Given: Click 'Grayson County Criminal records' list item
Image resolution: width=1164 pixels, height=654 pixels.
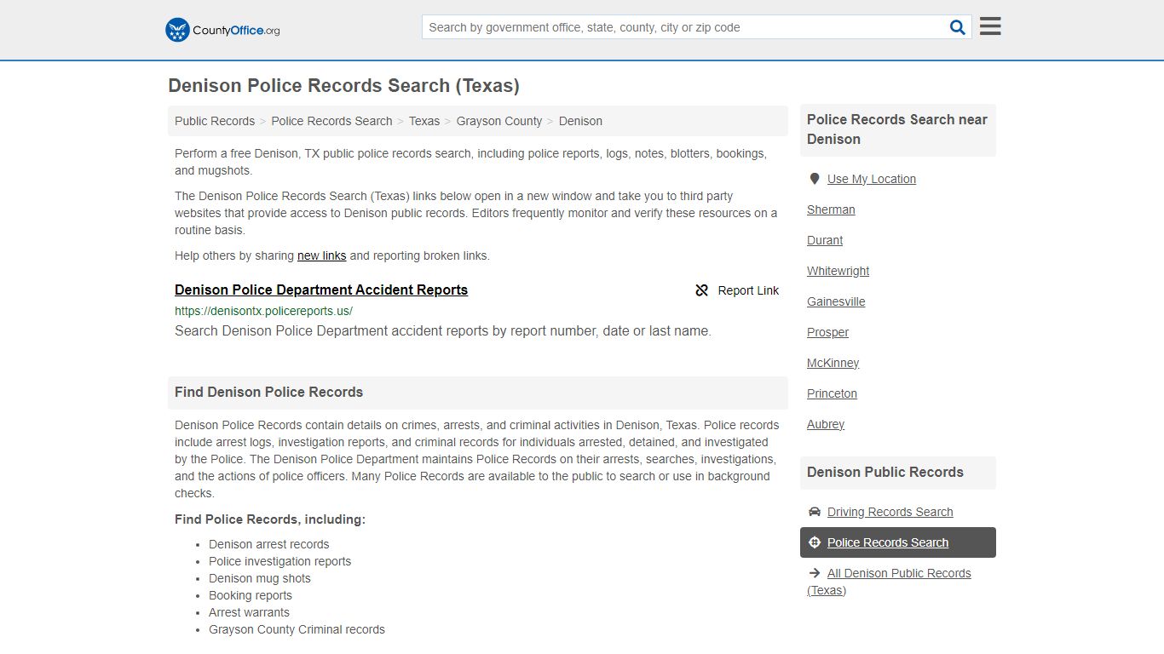Looking at the screenshot, I should coord(297,629).
